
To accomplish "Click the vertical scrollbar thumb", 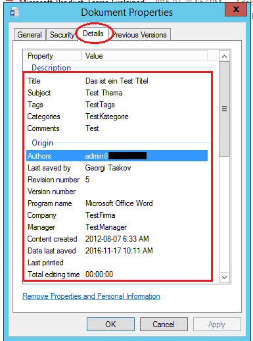I will pyautogui.click(x=224, y=109).
